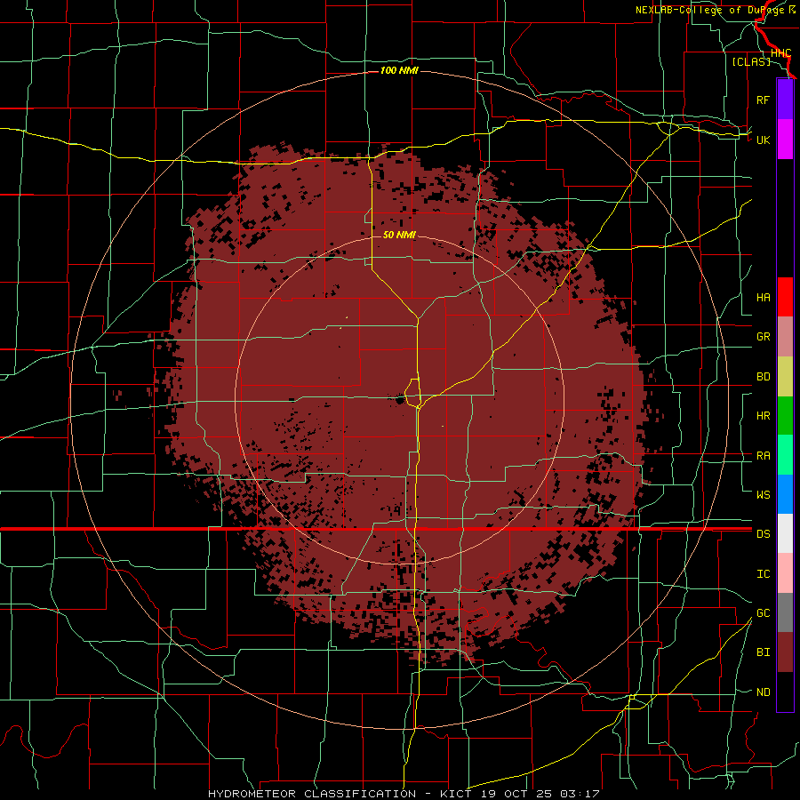Click the BD legend label
The image size is (800, 800).
point(763,377)
